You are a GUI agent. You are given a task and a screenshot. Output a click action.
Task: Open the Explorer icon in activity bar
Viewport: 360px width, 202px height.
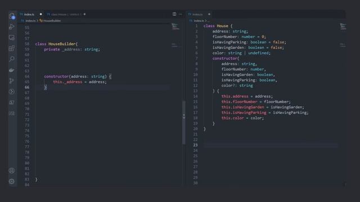pyautogui.click(x=12, y=16)
